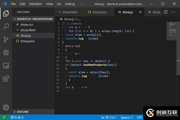Maximize the VS Code window

coord(163,4)
